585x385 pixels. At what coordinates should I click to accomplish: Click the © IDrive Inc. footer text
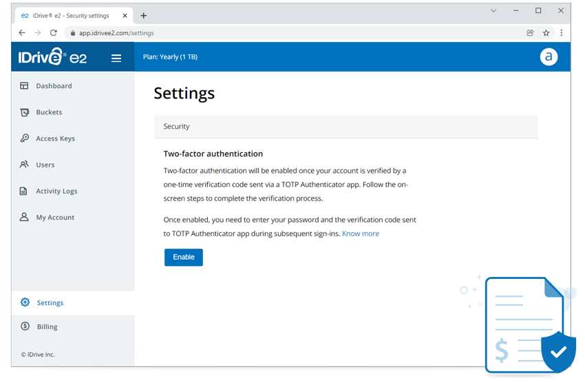coord(38,355)
